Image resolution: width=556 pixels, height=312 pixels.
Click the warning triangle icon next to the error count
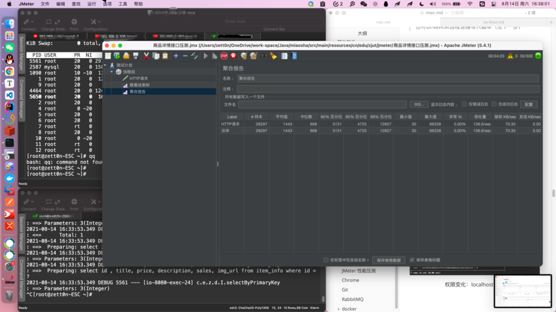coord(510,56)
